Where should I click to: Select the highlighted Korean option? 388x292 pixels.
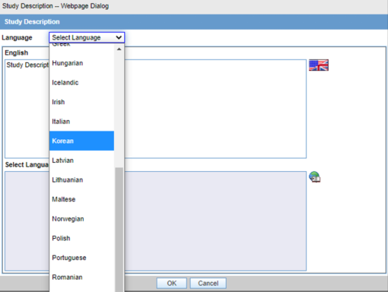point(81,141)
